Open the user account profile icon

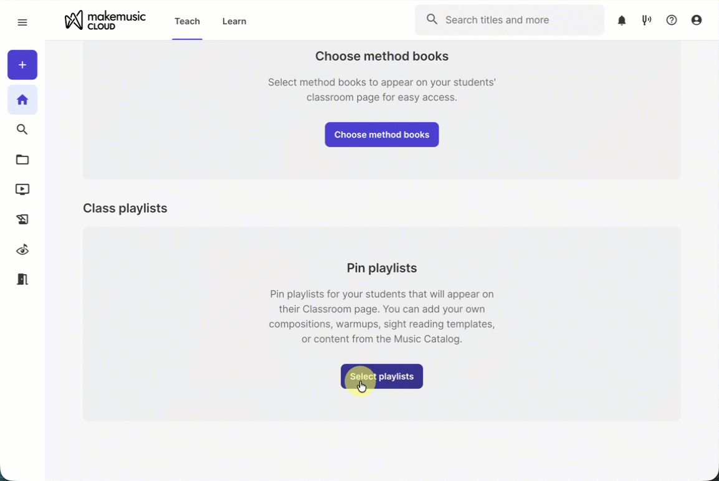click(x=696, y=20)
